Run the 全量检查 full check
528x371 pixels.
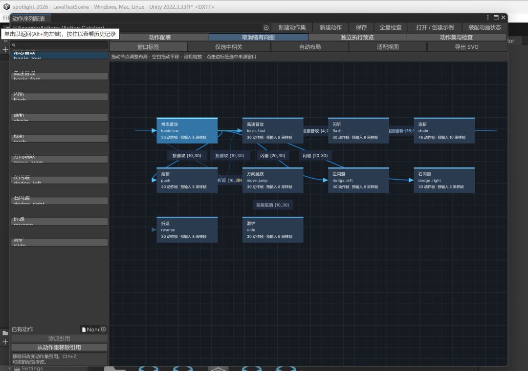(x=391, y=28)
